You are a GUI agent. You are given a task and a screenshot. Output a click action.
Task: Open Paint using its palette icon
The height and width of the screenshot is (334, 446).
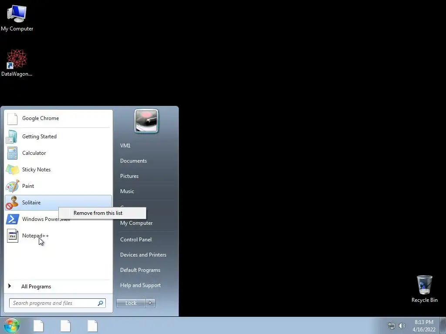(12, 186)
